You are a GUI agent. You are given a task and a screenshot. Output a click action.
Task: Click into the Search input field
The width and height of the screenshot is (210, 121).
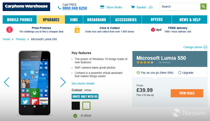180,7
